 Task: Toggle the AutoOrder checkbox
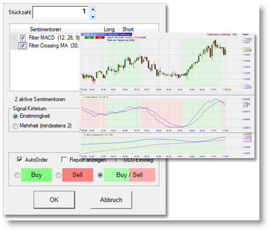tap(19, 159)
